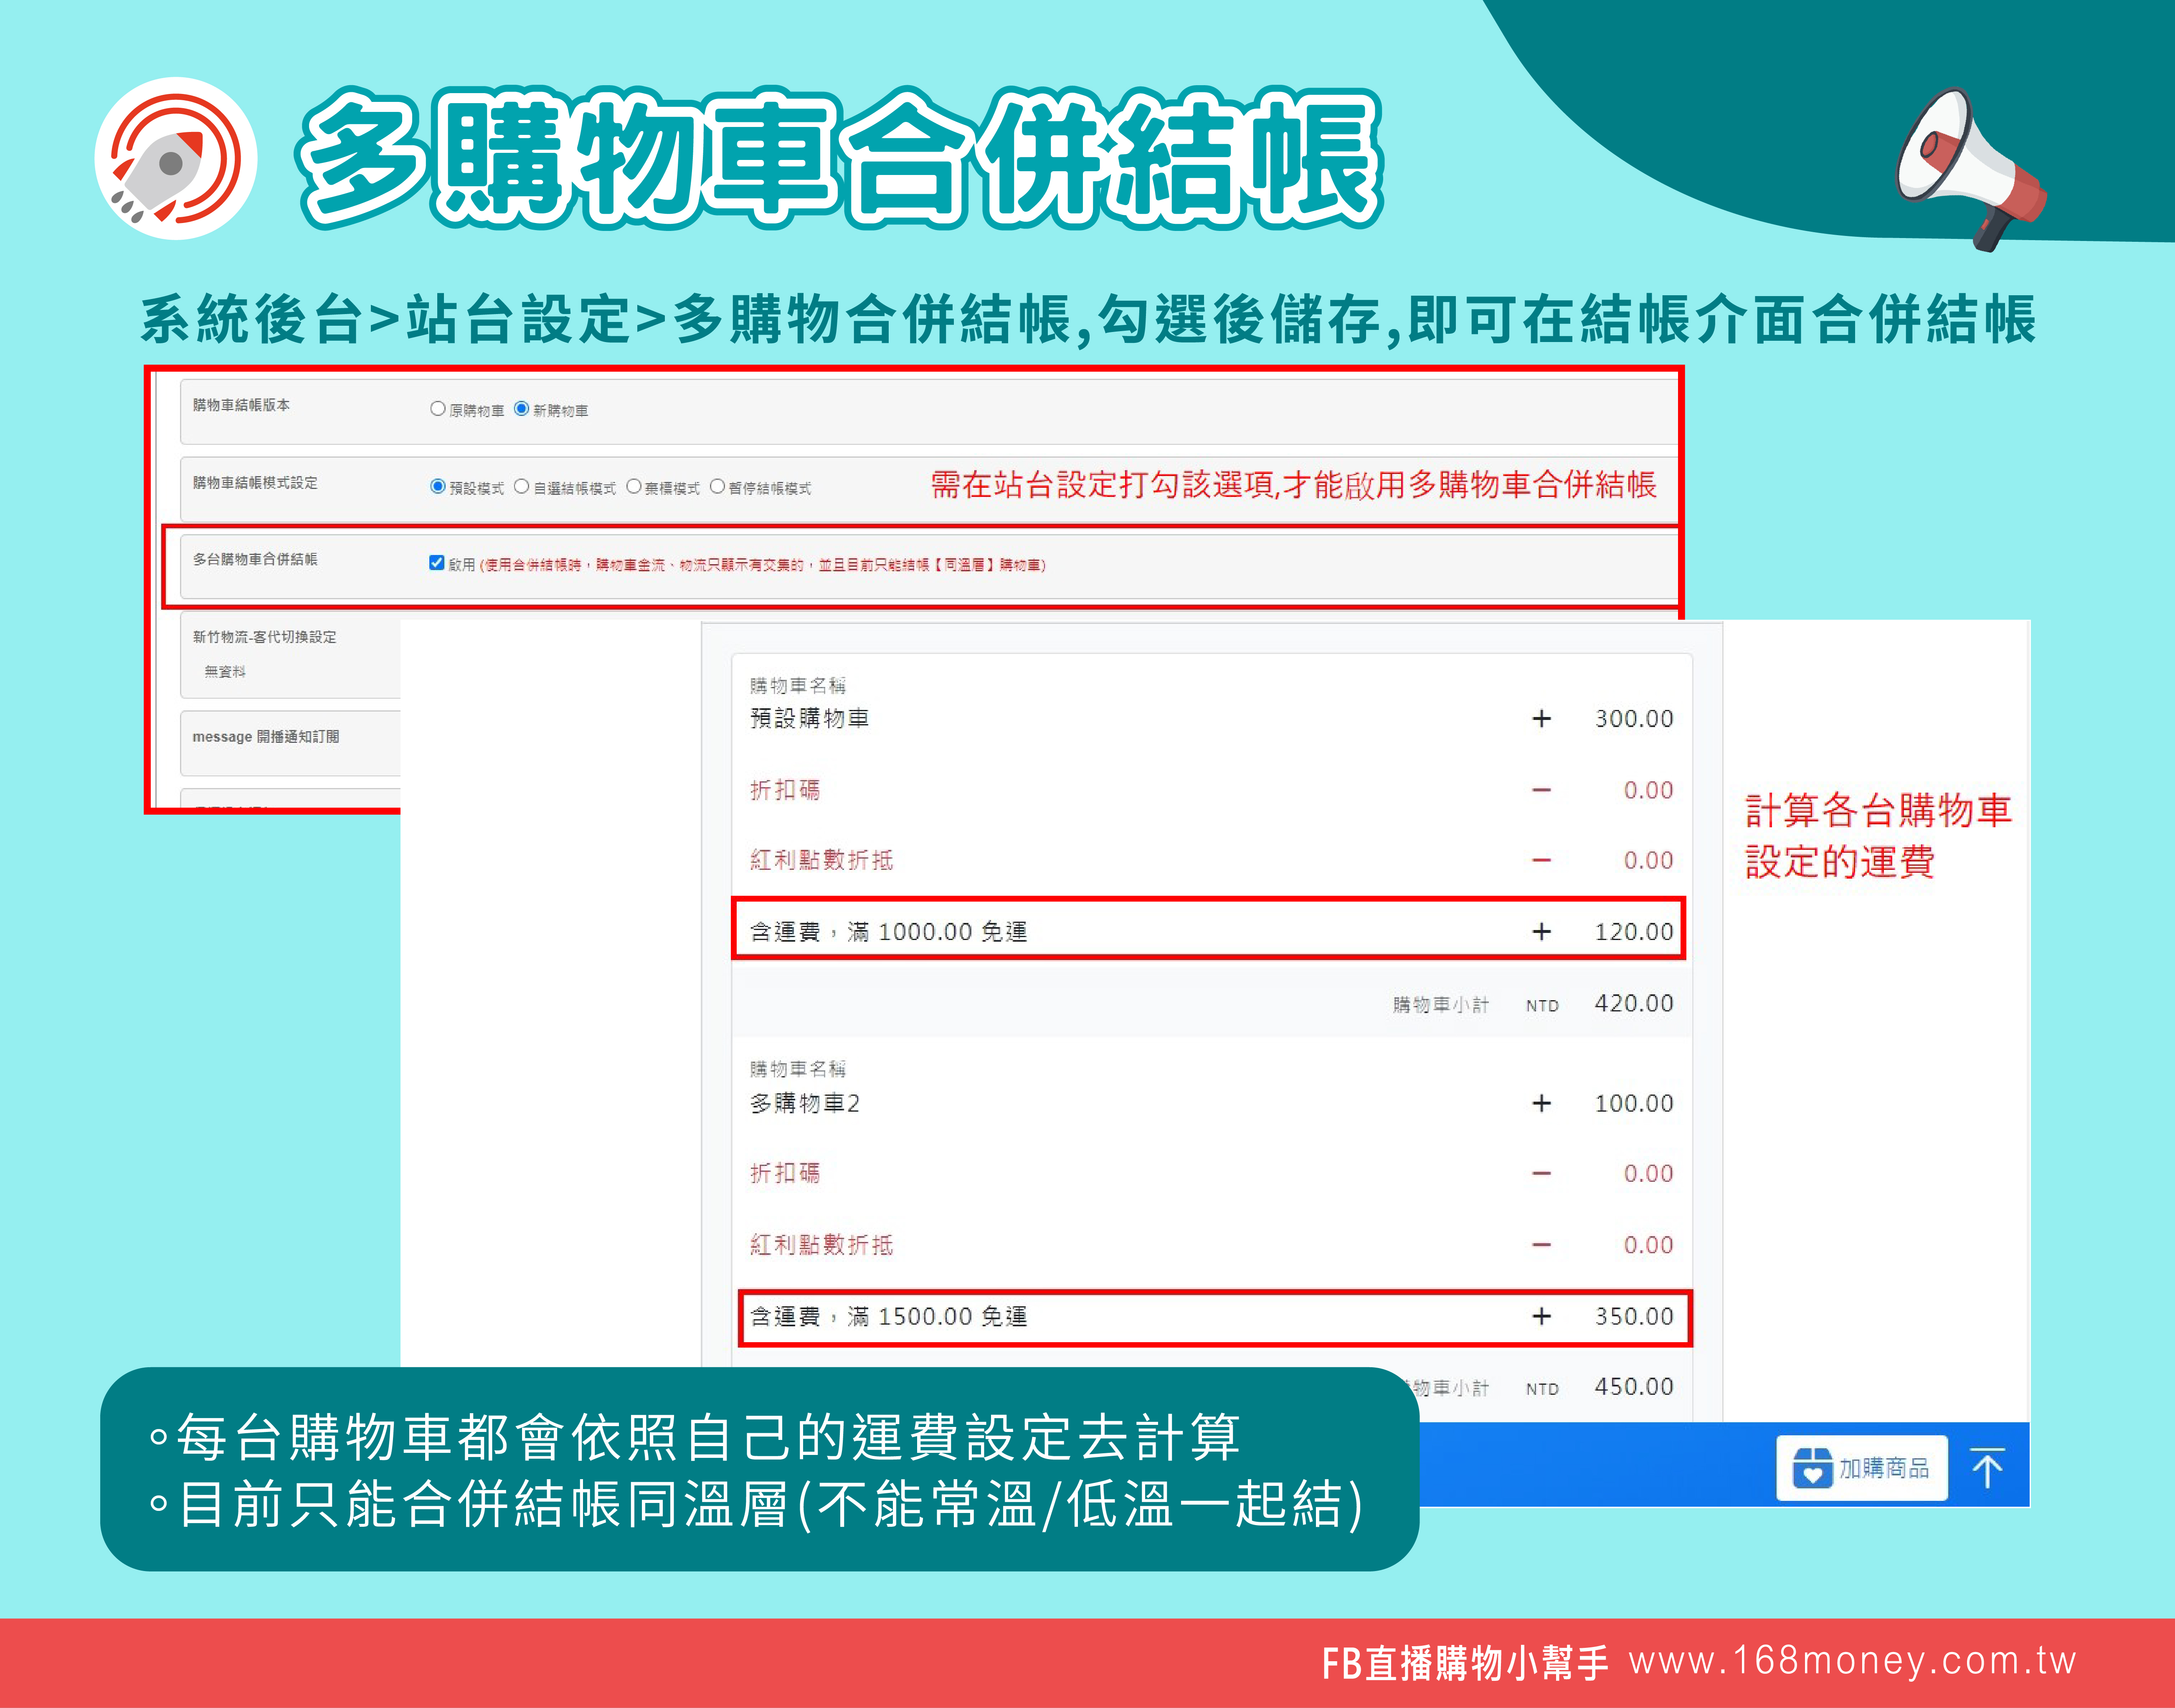Toggle 啟用 checkbox for 多台購物車合併結帳

(x=436, y=563)
